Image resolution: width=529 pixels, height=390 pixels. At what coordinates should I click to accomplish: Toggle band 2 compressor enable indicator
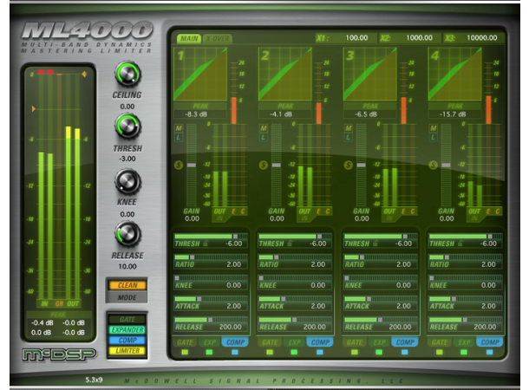[320, 352]
